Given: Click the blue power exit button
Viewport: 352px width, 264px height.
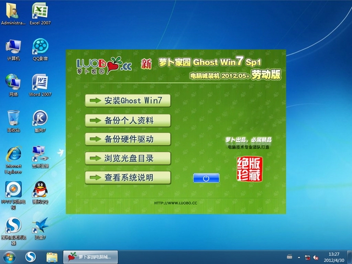Looking at the screenshot, I should (x=206, y=178).
